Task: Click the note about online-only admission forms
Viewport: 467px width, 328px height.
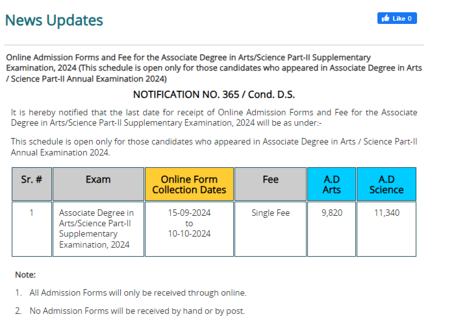Action: coord(138,293)
